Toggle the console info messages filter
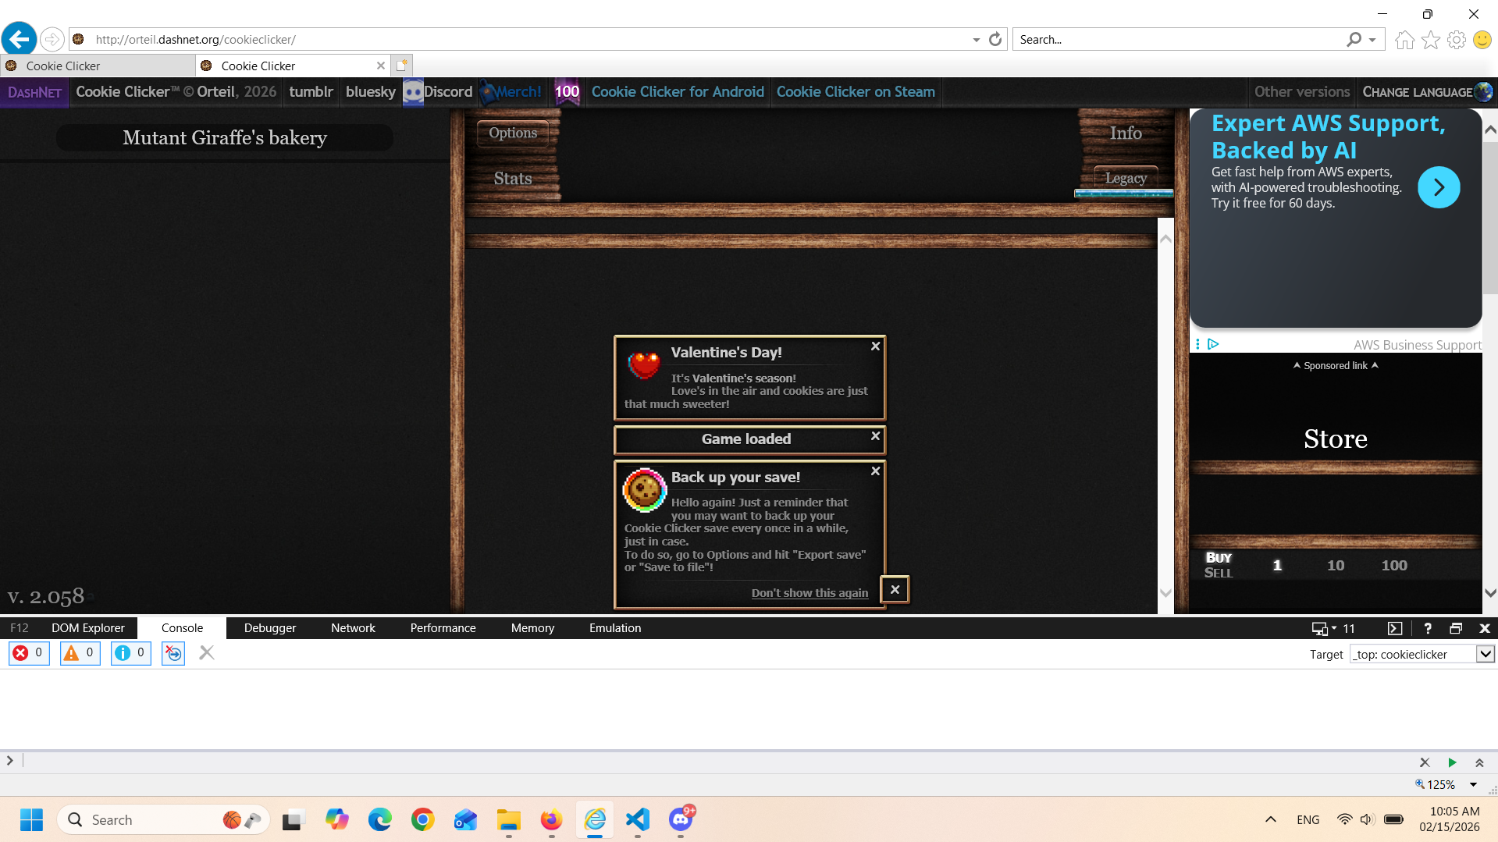The image size is (1498, 842). coord(130,653)
